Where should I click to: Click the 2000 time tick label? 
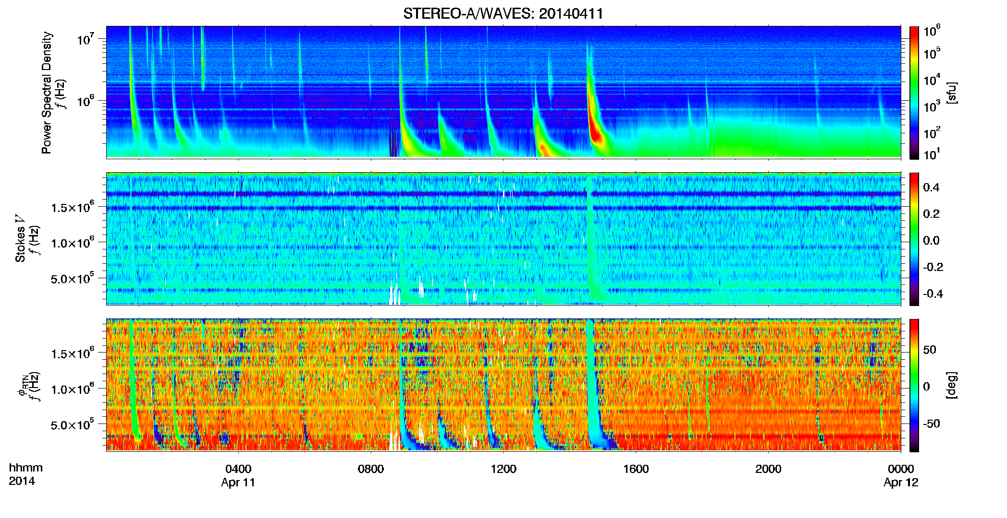point(768,469)
